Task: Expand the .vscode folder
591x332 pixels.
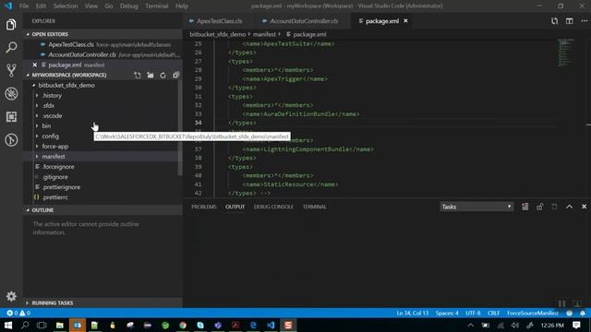Action: [x=52, y=116]
